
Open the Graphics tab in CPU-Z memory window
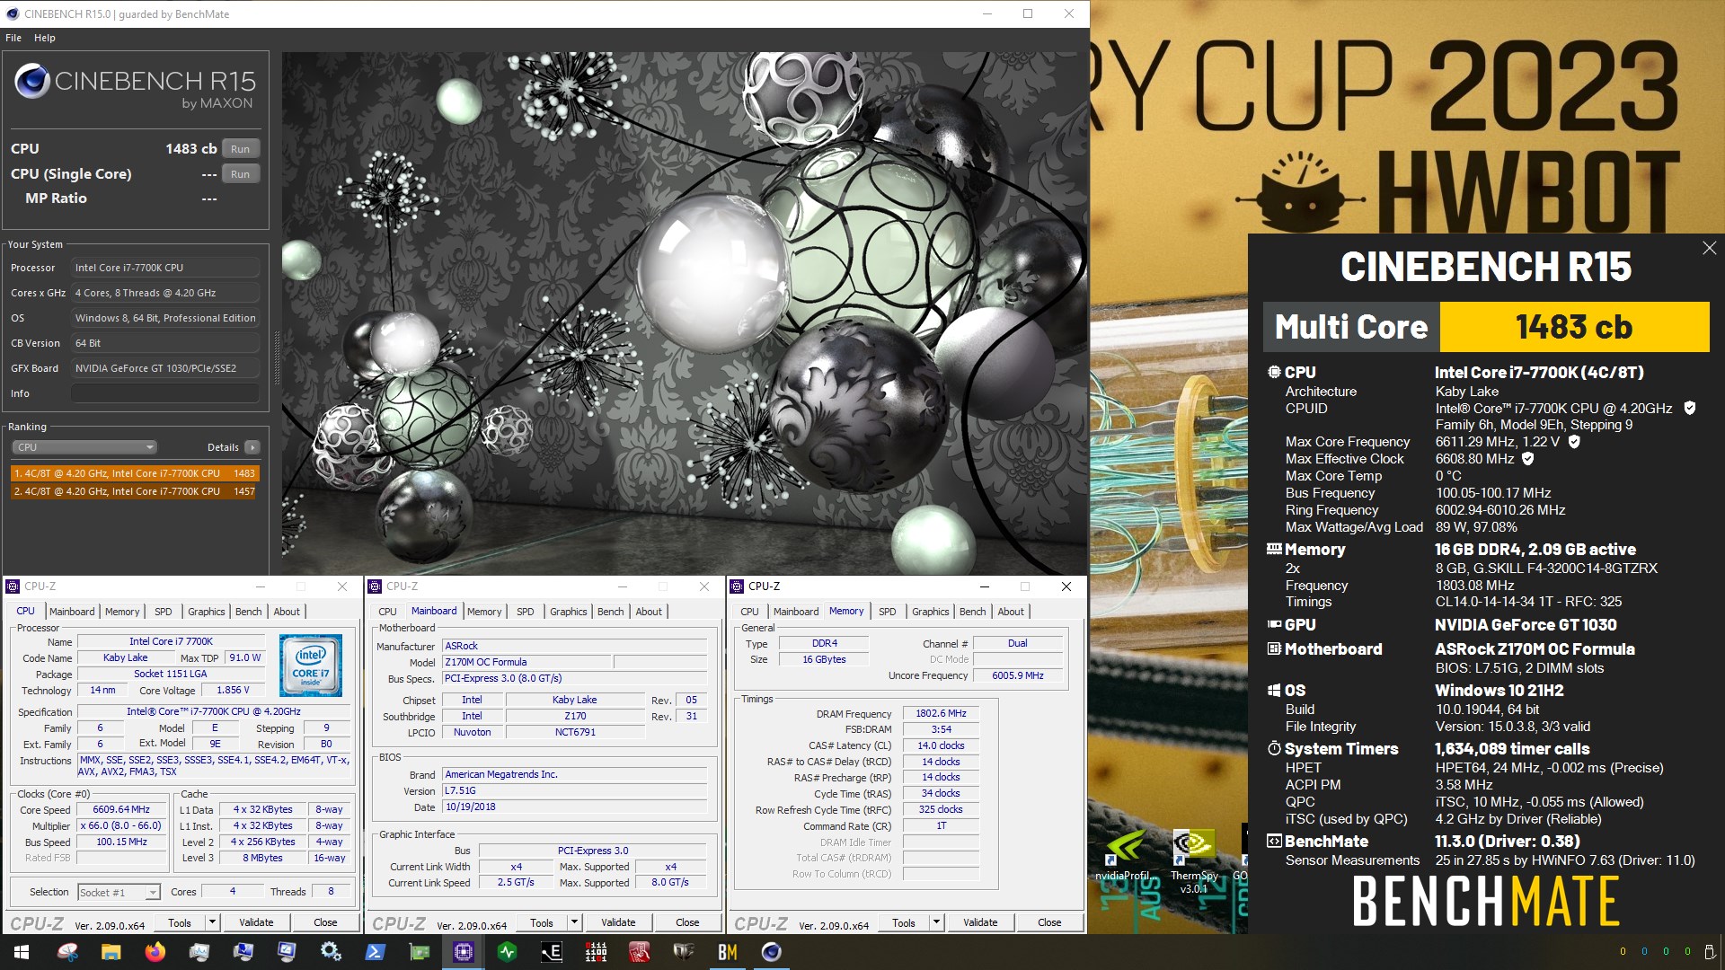click(x=931, y=612)
